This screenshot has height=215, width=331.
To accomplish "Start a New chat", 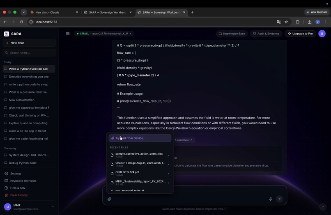I will pyautogui.click(x=29, y=43).
